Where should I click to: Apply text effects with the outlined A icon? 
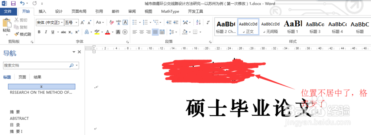pos(87,32)
